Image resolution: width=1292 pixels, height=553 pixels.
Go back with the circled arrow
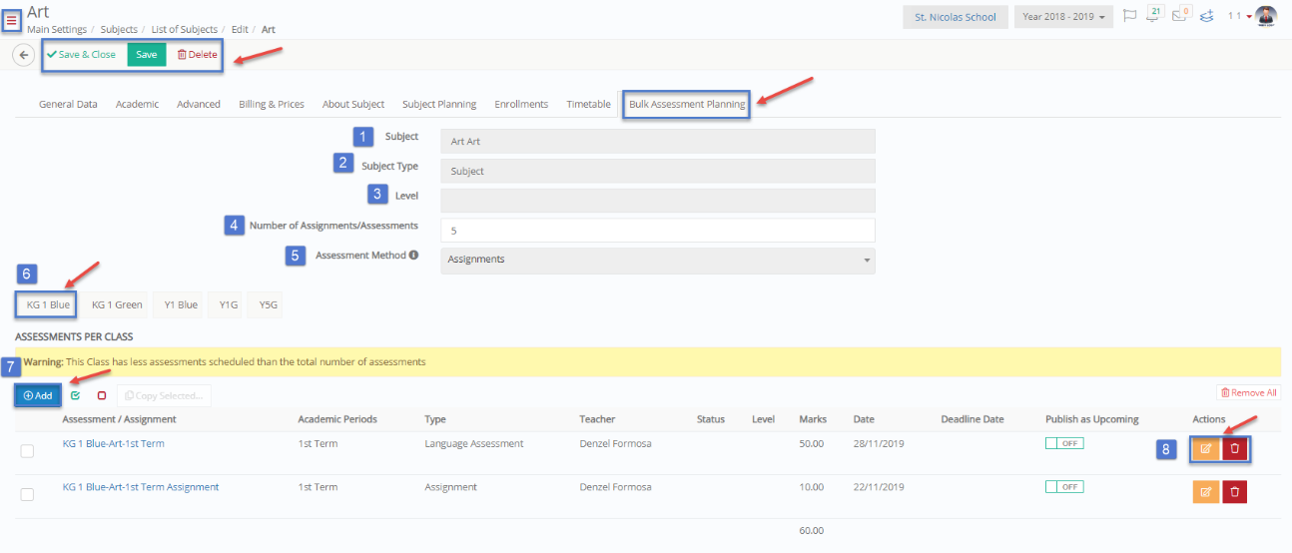click(24, 55)
